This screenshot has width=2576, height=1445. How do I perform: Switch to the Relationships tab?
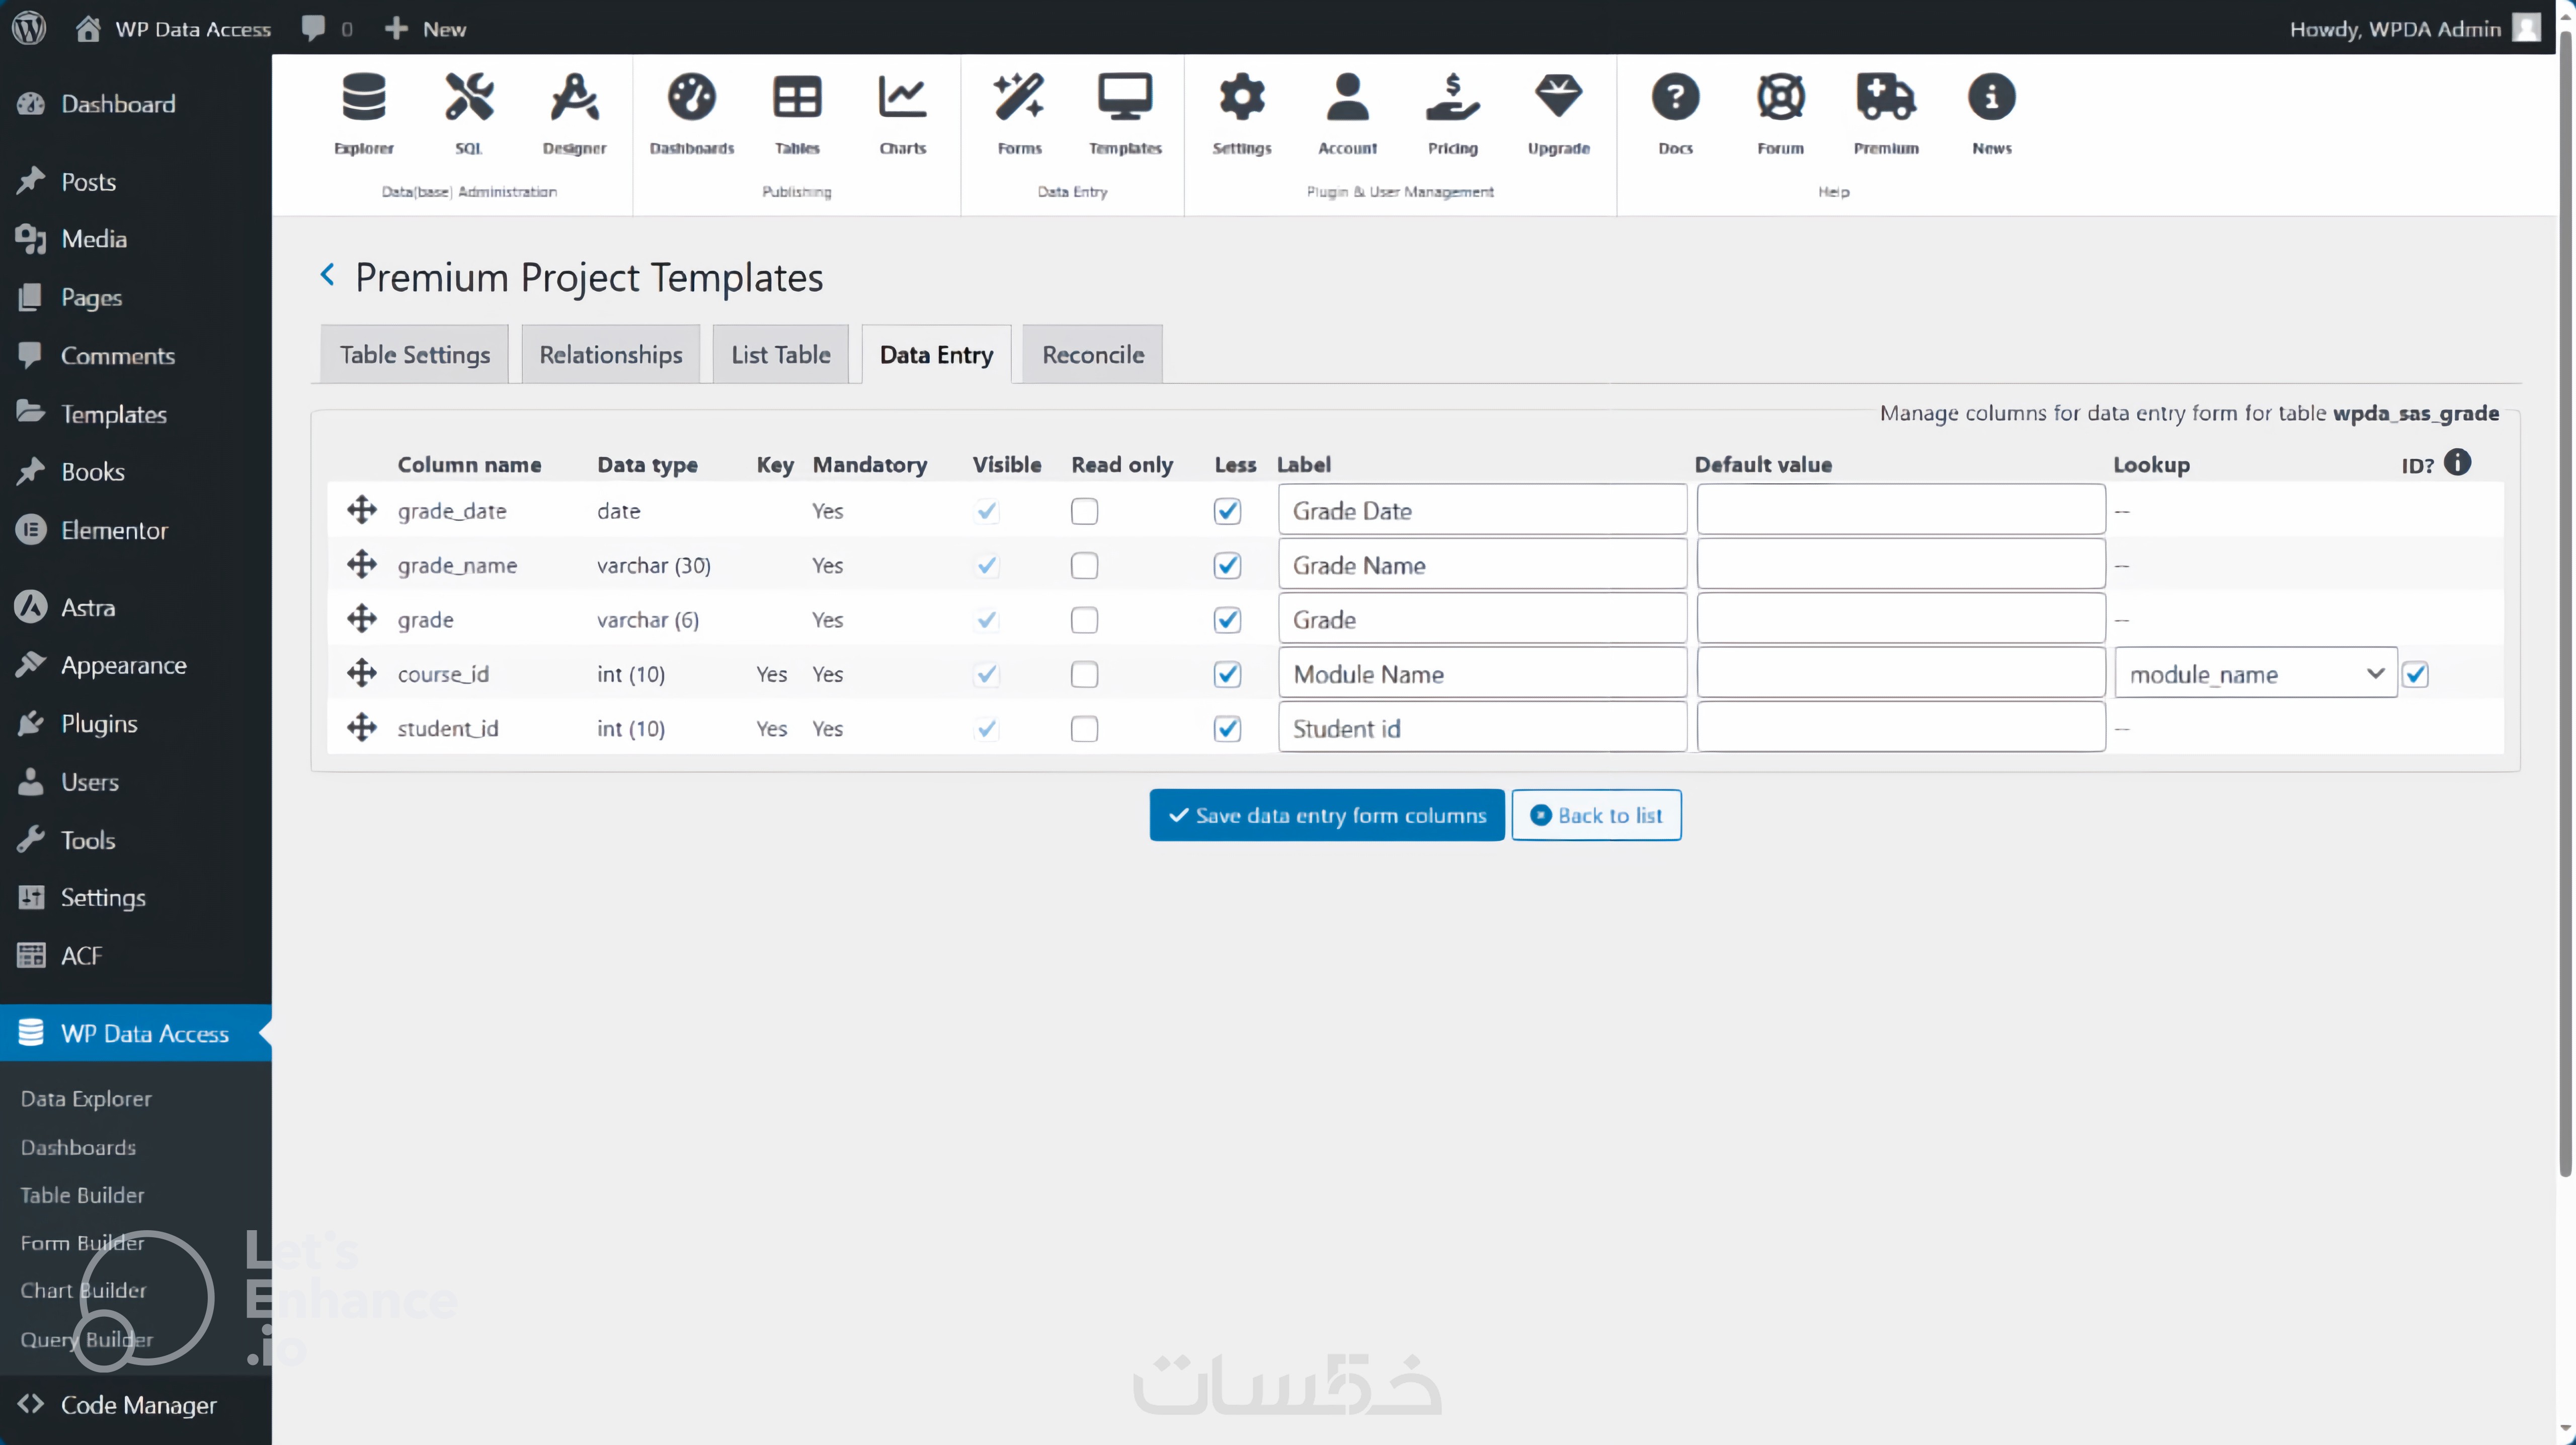click(610, 354)
